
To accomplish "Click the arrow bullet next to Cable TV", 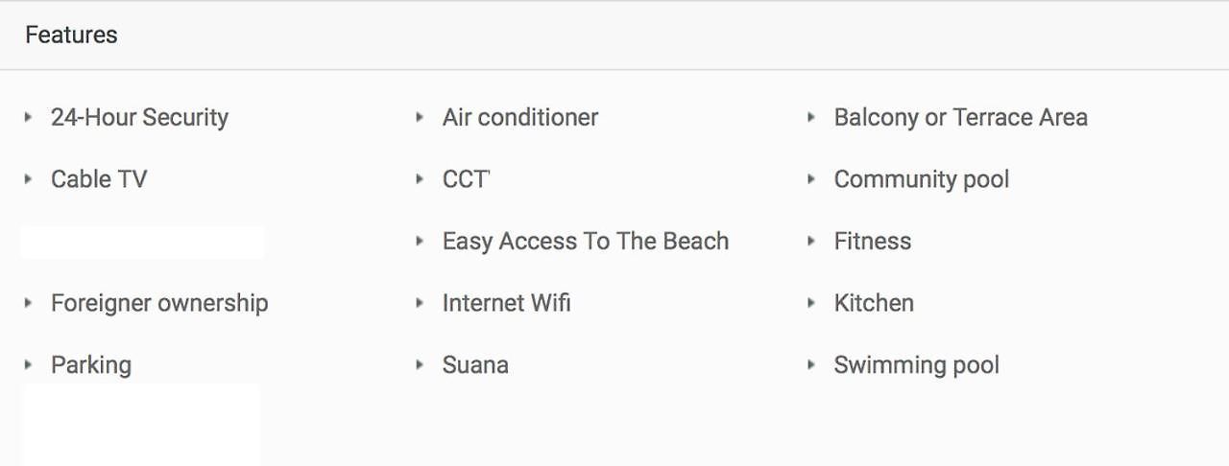I will coord(29,179).
